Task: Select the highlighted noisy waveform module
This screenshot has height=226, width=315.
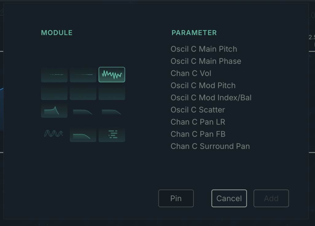Action: [x=112, y=75]
